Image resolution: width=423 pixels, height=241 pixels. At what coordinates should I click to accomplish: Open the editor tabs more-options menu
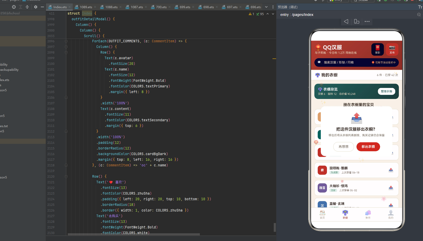coord(273,7)
